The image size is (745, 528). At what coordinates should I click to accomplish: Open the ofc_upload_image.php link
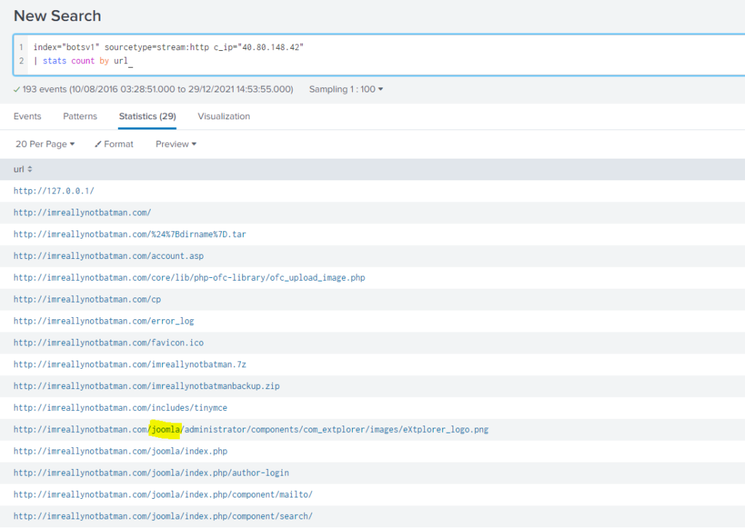click(x=189, y=278)
